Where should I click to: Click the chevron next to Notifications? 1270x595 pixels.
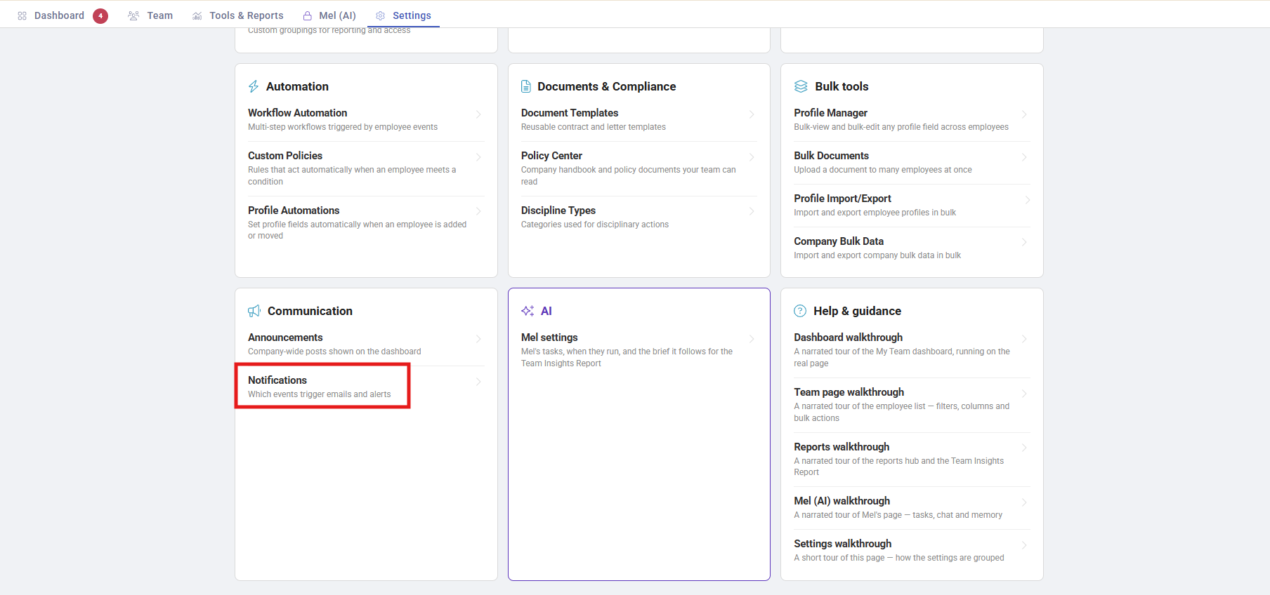(478, 382)
